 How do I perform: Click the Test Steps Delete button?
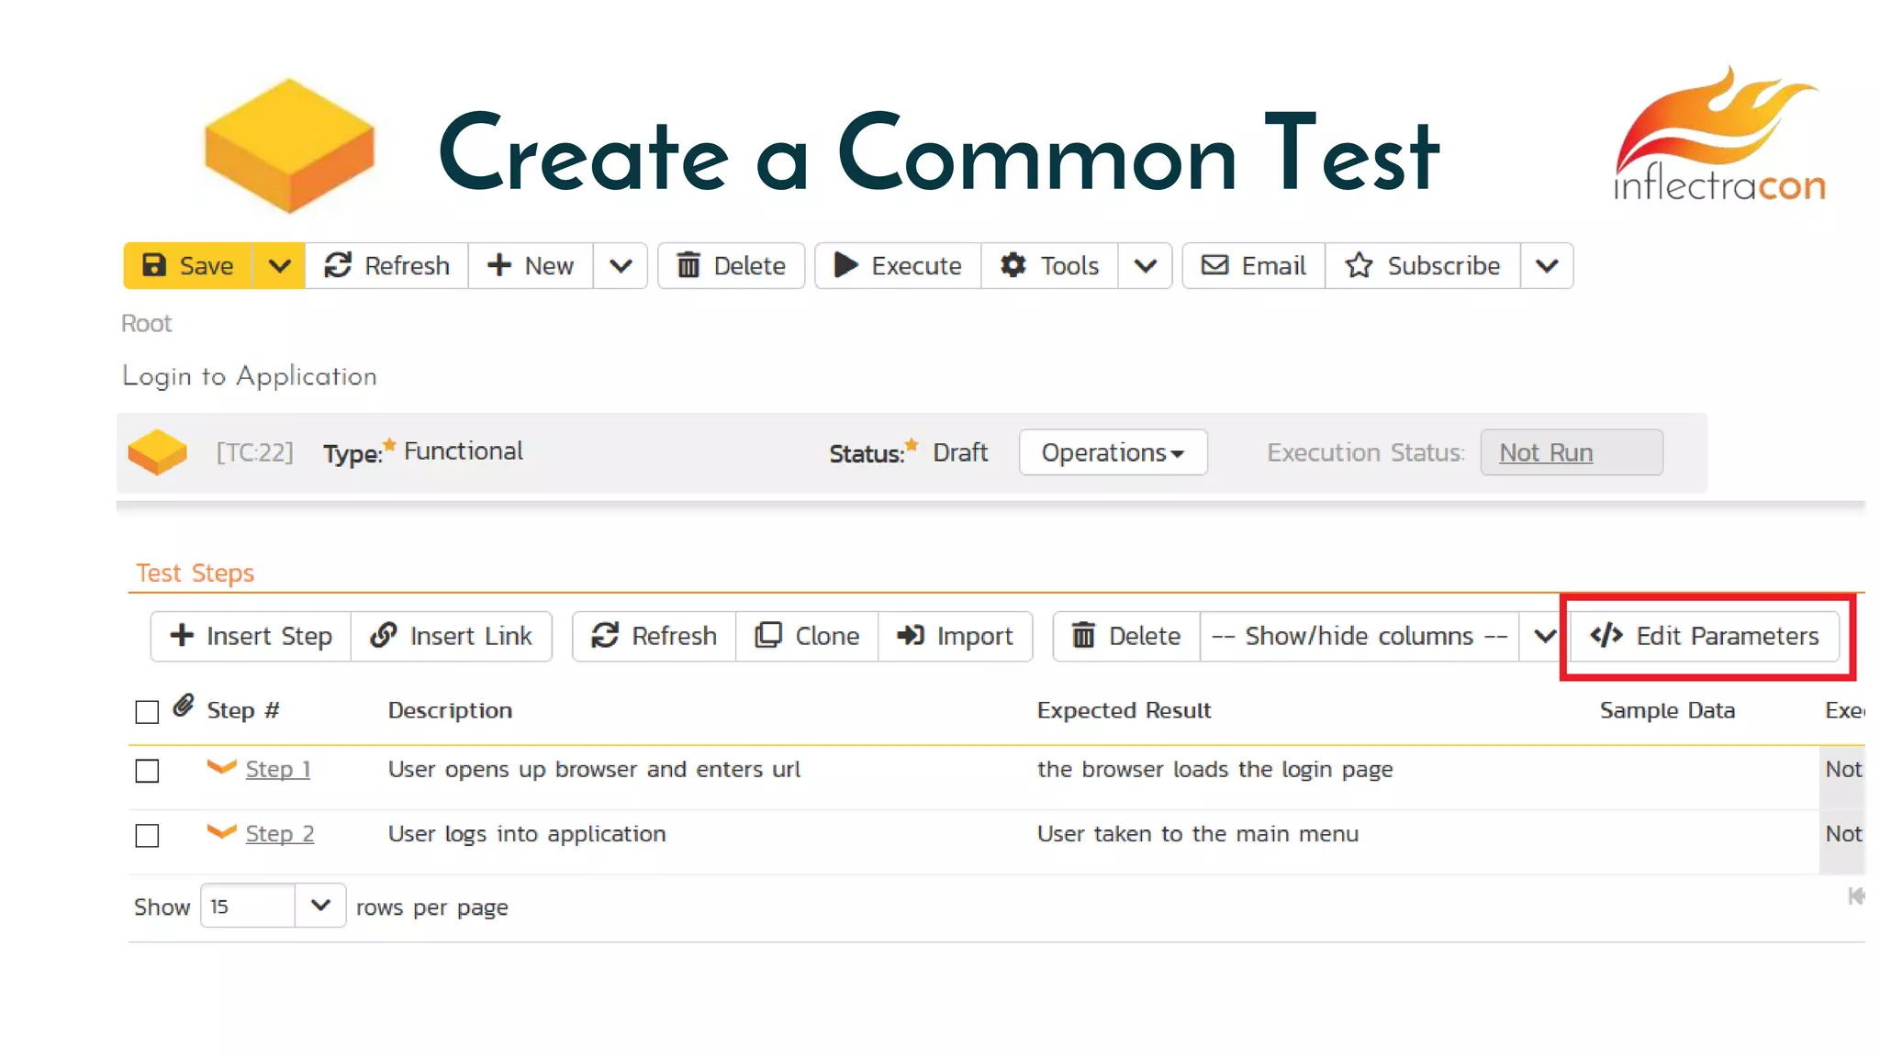click(x=1126, y=636)
